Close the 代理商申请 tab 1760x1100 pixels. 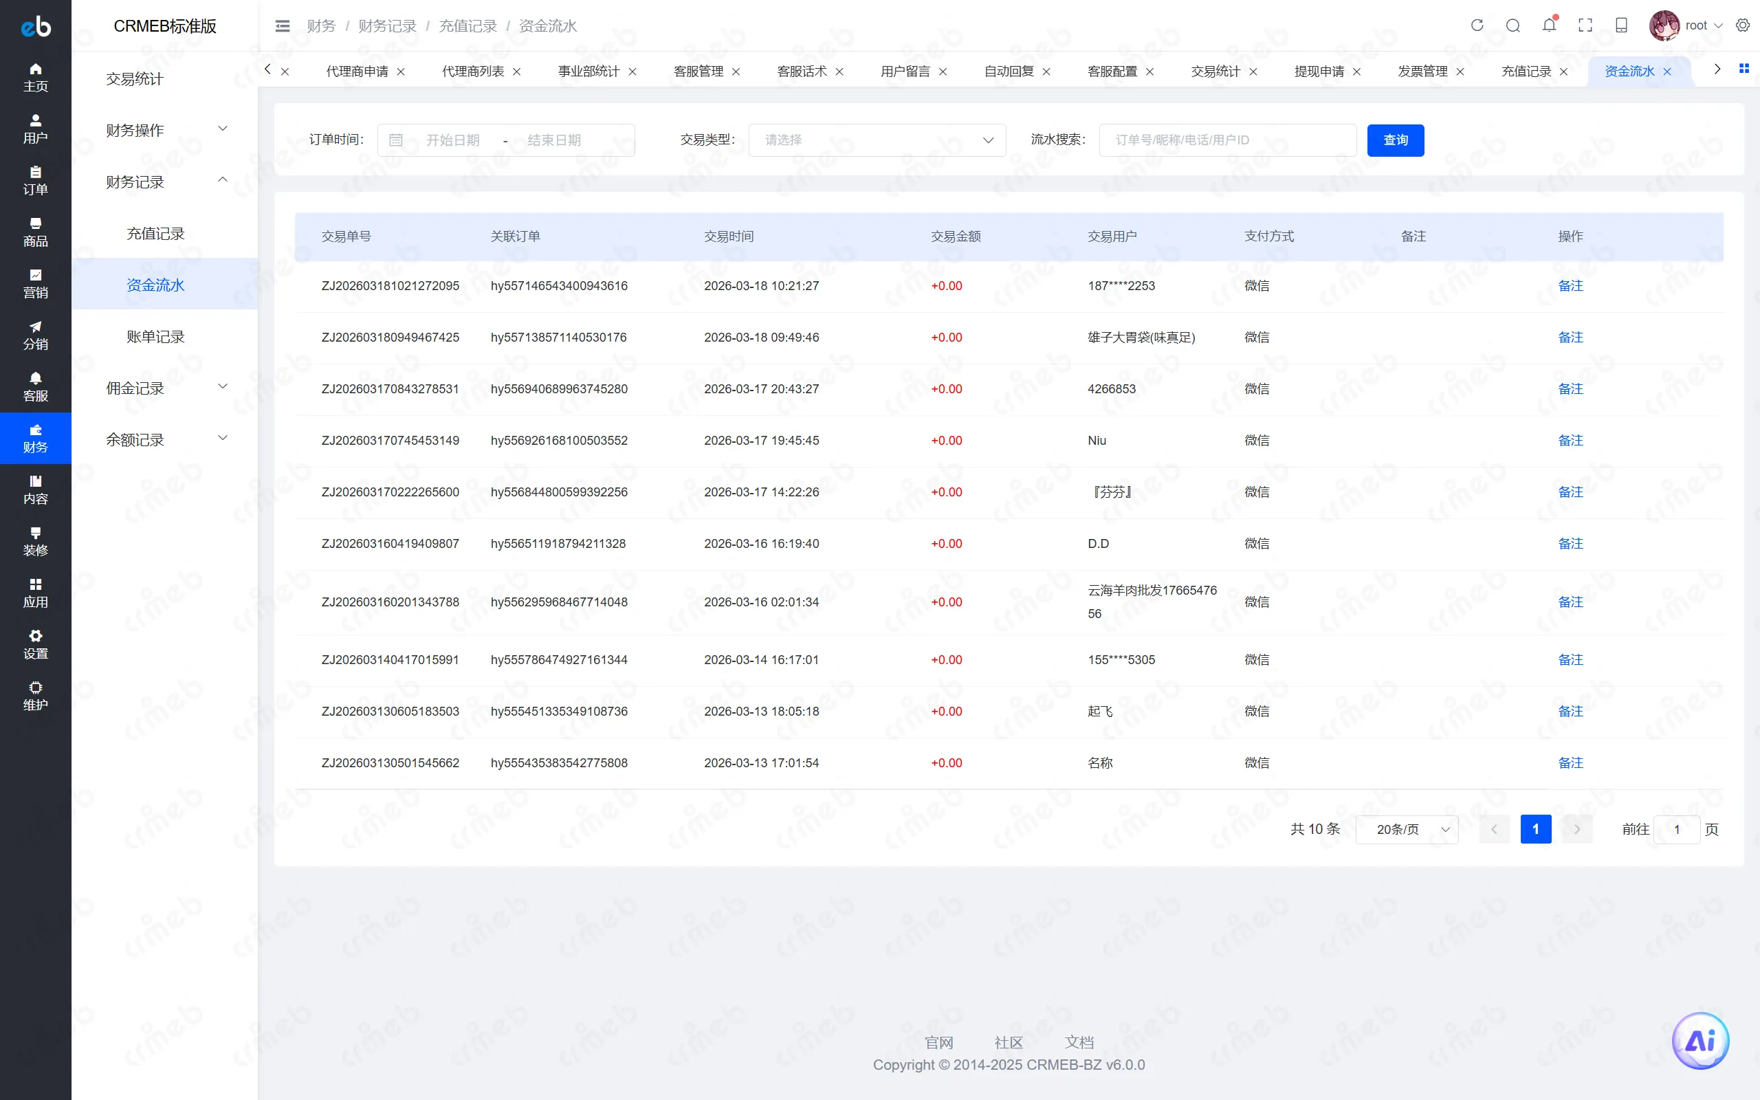click(x=401, y=71)
